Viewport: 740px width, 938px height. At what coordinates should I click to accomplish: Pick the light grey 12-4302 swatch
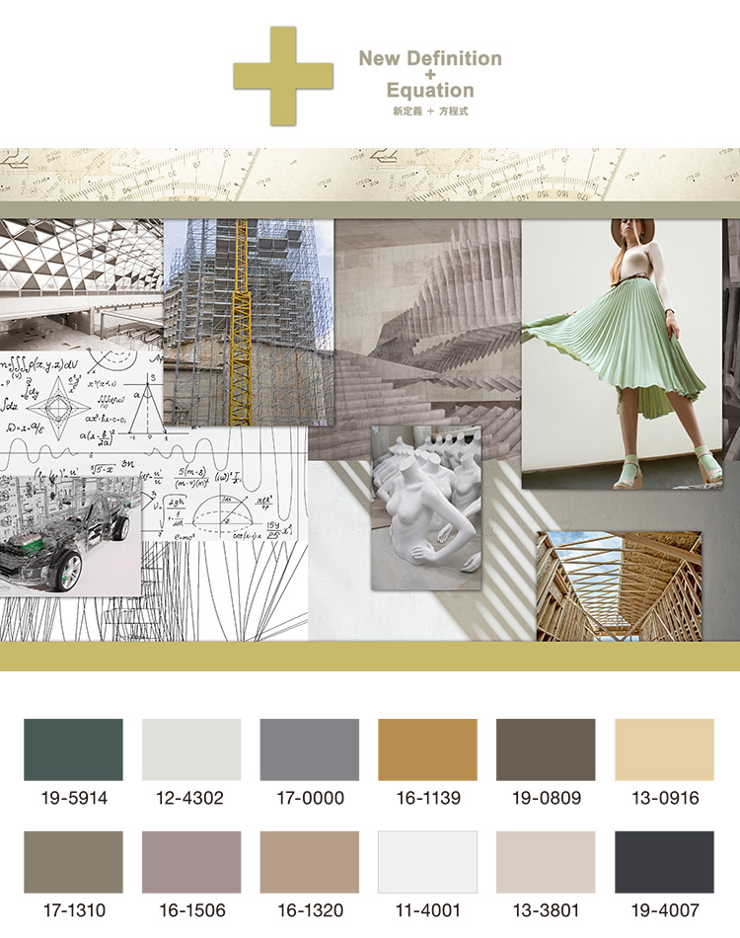(191, 749)
